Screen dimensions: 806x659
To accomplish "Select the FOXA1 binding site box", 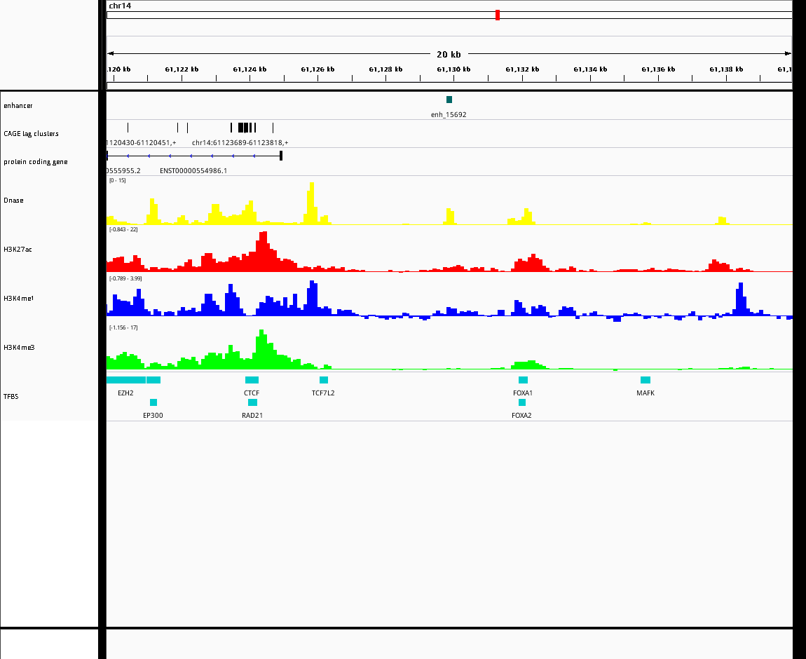I will (524, 380).
